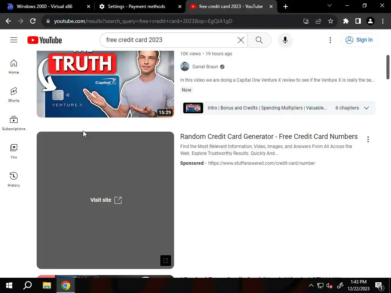Open the YouTube hamburger guide menu
This screenshot has width=391, height=293.
(14, 40)
